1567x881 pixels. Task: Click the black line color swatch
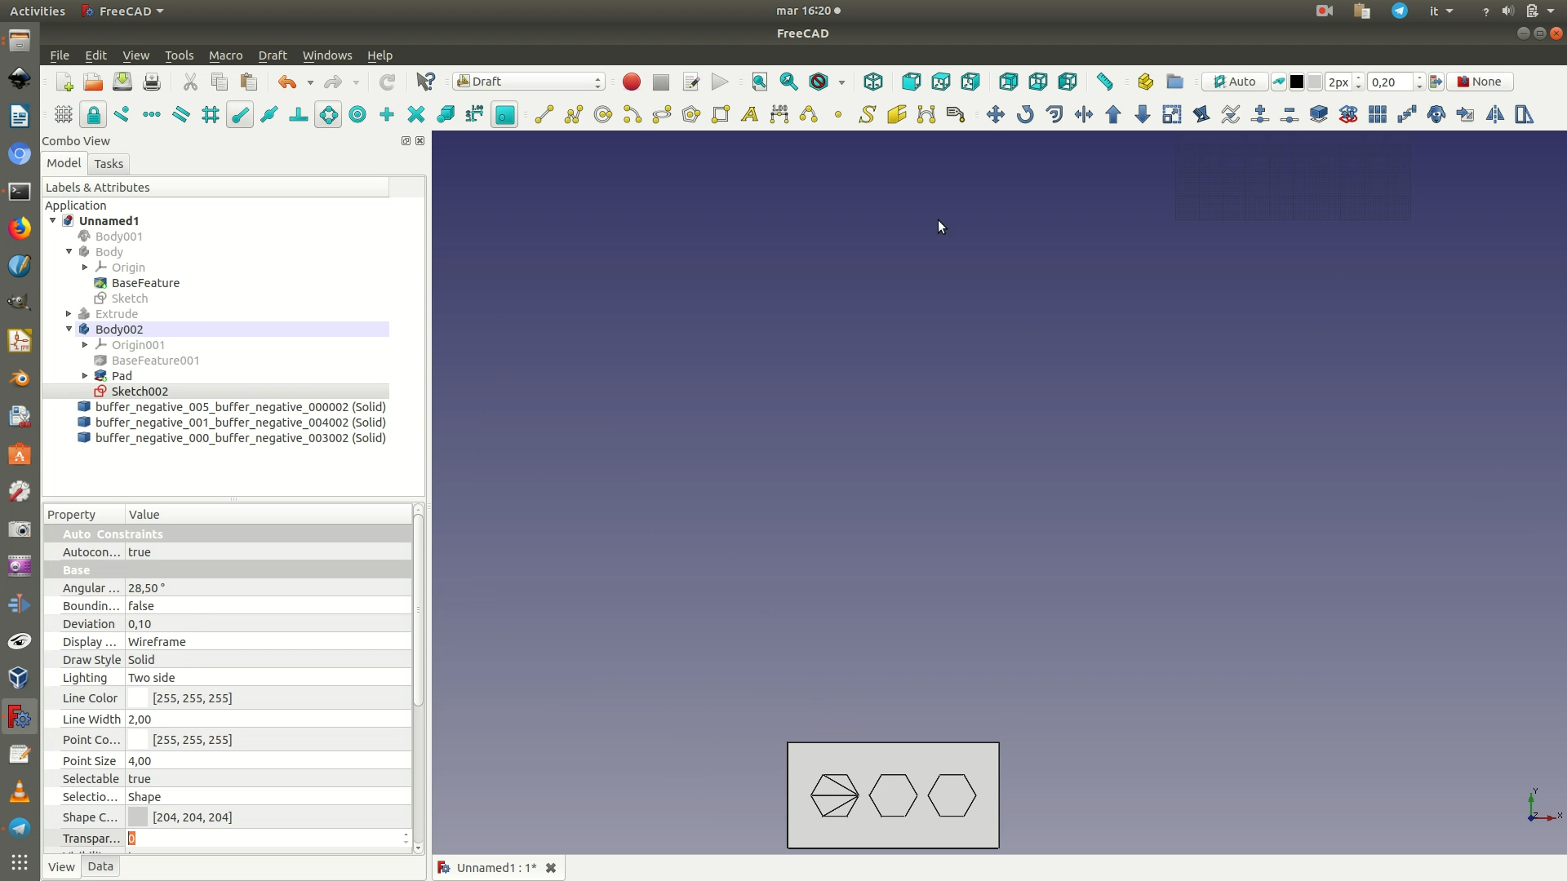[1297, 82]
